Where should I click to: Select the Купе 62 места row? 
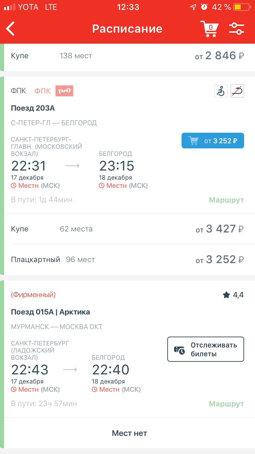tap(128, 229)
